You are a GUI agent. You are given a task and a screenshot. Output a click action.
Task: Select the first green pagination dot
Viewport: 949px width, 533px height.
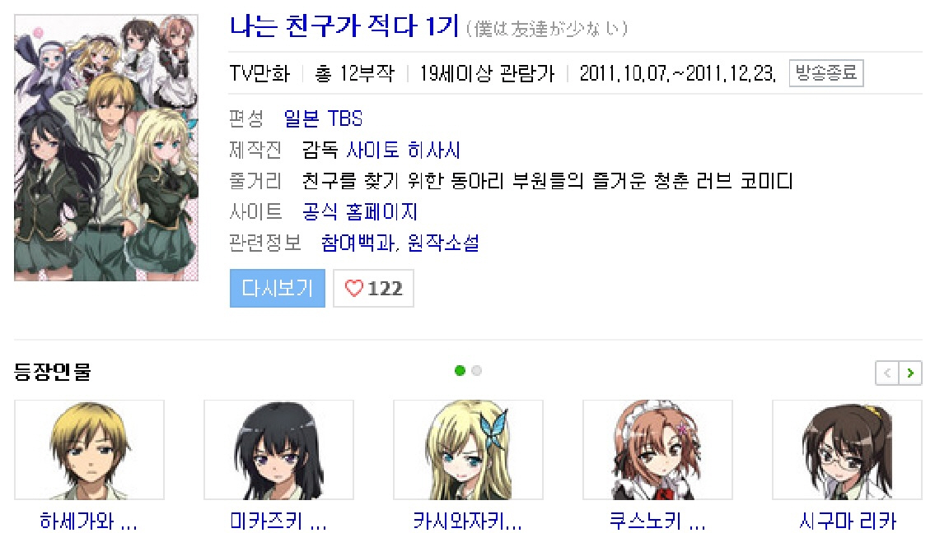click(x=460, y=370)
